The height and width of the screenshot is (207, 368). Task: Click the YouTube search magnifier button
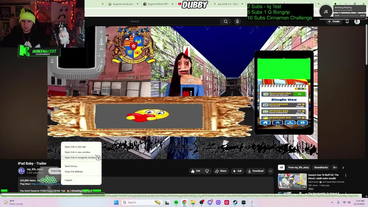pyautogui.click(x=226, y=21)
